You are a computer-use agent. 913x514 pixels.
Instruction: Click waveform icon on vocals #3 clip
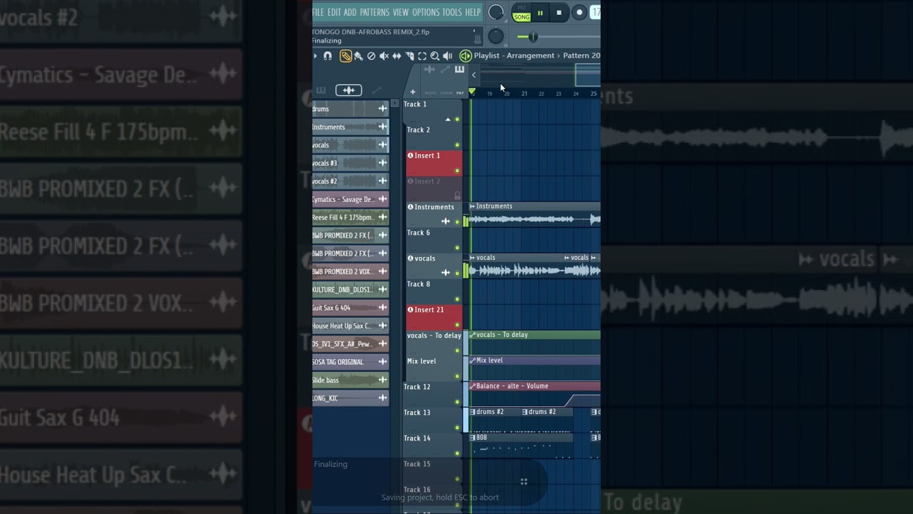coord(382,163)
